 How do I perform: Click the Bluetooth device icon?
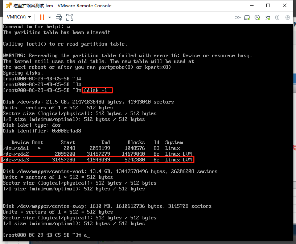[277, 17]
